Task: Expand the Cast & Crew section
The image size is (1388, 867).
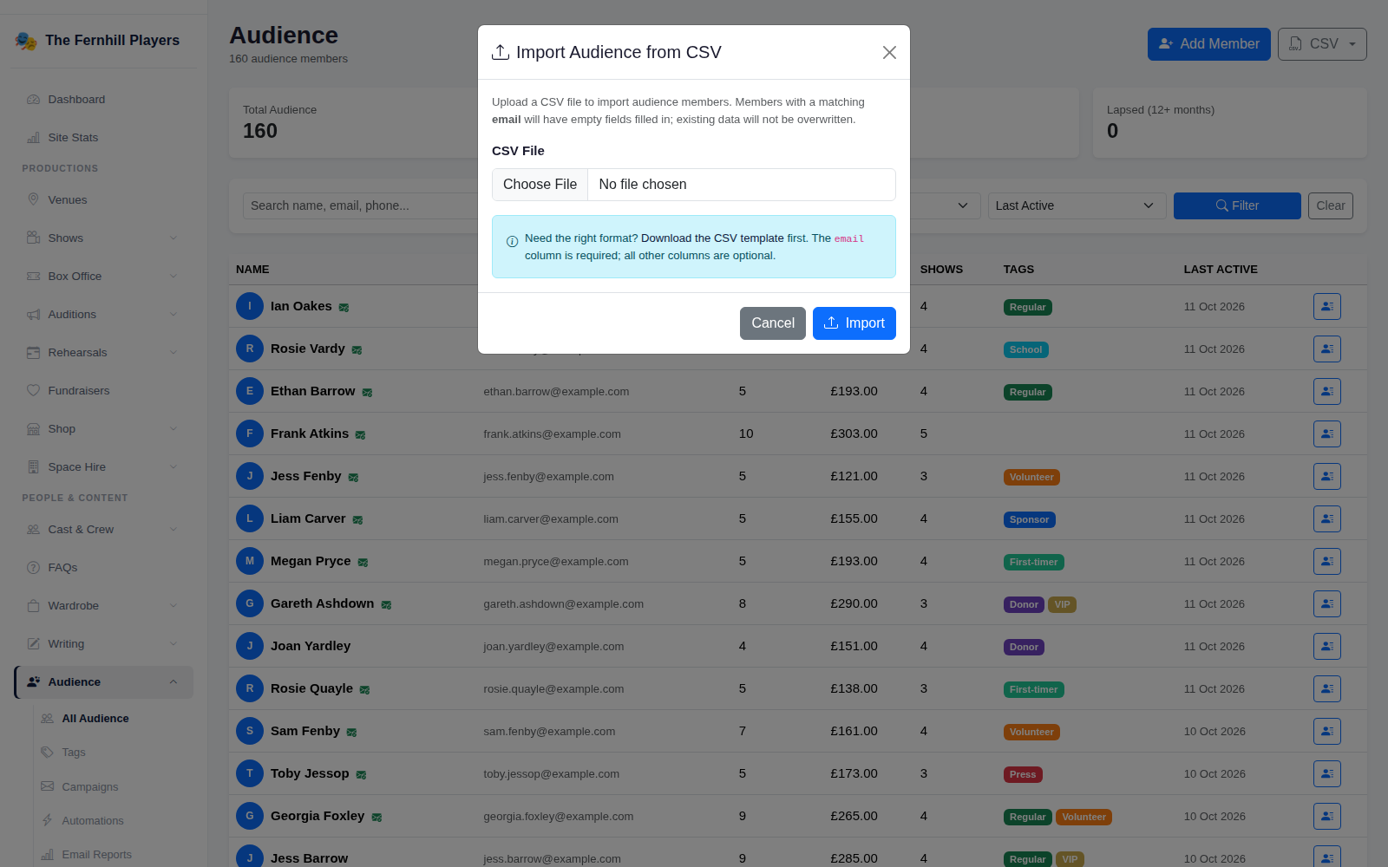Action: click(104, 530)
